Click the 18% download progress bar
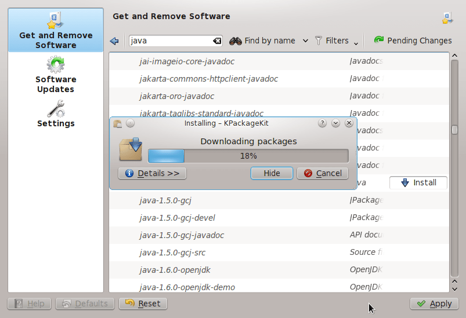This screenshot has height=318, width=466. click(x=248, y=156)
